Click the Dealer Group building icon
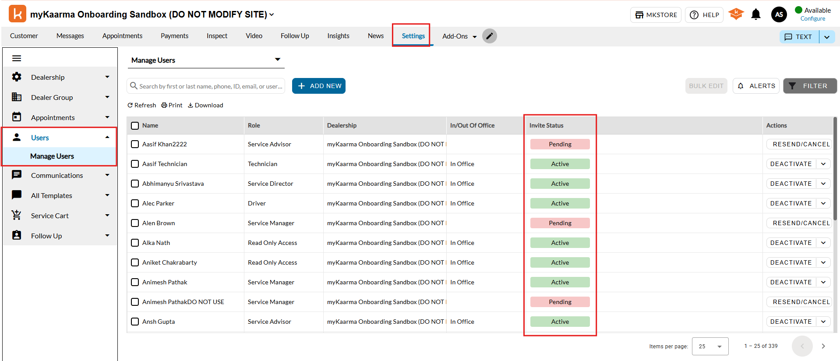The height and width of the screenshot is (361, 840). click(x=17, y=97)
